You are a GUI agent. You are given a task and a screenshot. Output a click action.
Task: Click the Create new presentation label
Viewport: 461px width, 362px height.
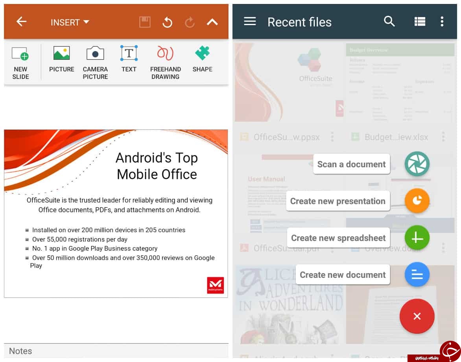(x=338, y=201)
